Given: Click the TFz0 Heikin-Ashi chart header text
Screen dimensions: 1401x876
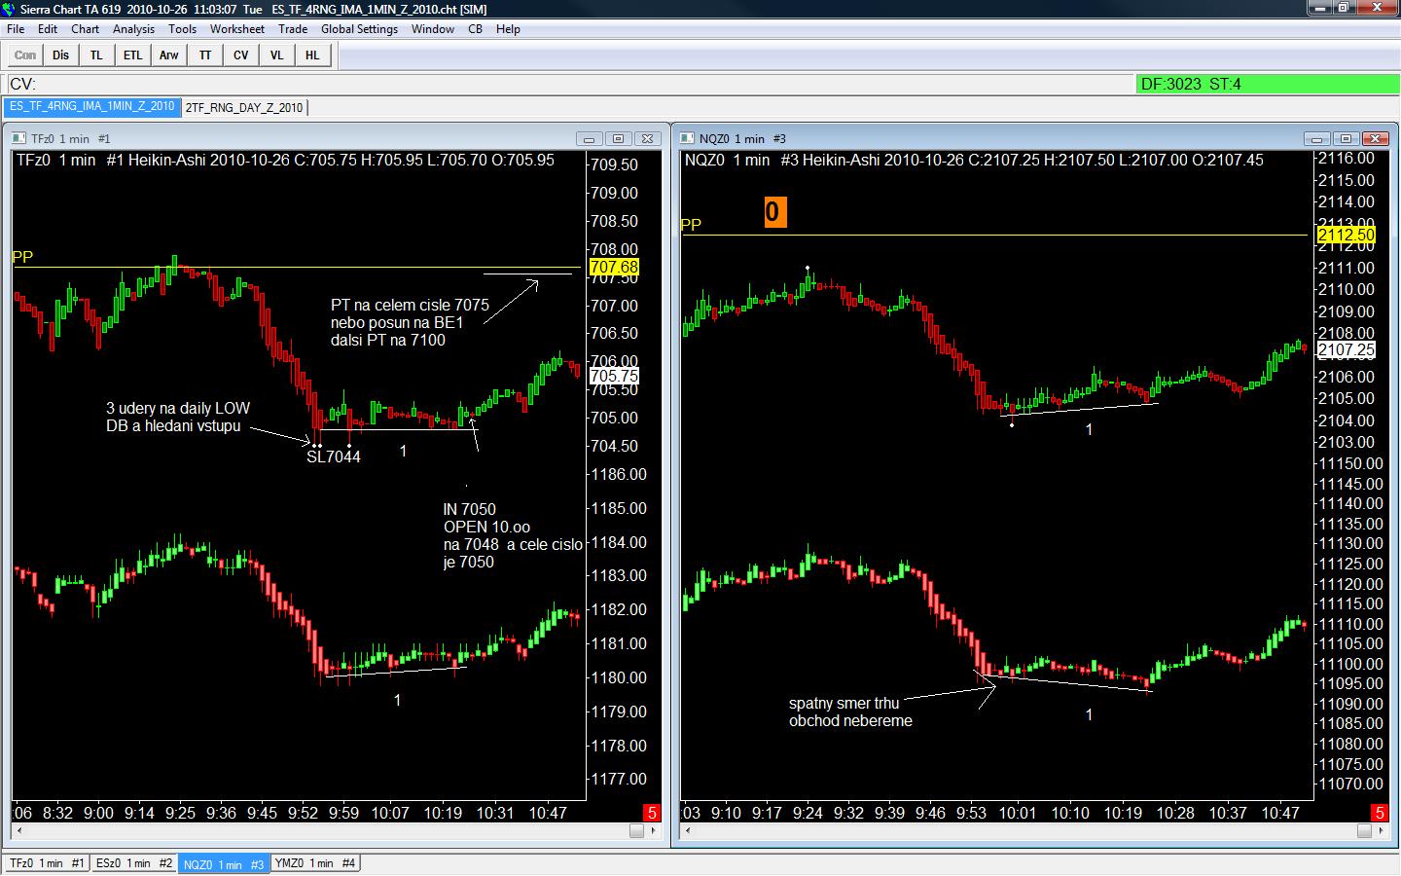Looking at the screenshot, I should pyautogui.click(x=285, y=161).
